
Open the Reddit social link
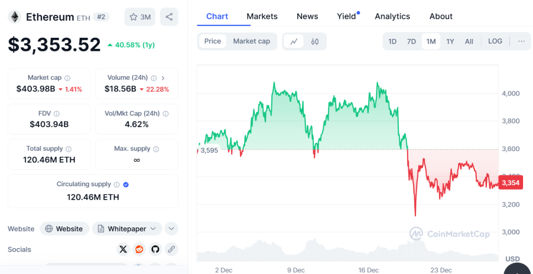coord(139,250)
